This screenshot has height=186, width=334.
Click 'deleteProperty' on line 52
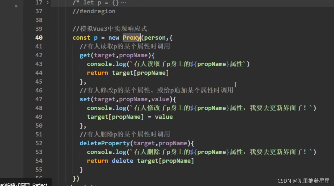[x=105, y=143]
